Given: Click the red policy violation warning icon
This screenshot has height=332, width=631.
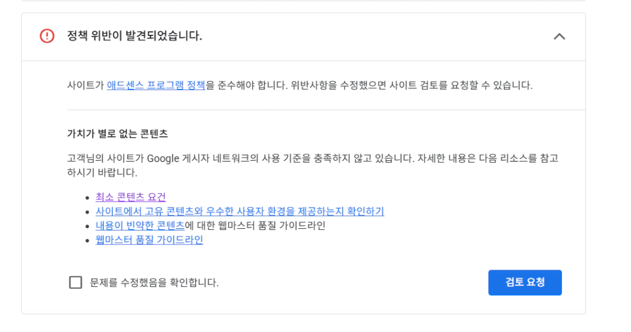Looking at the screenshot, I should [x=47, y=36].
